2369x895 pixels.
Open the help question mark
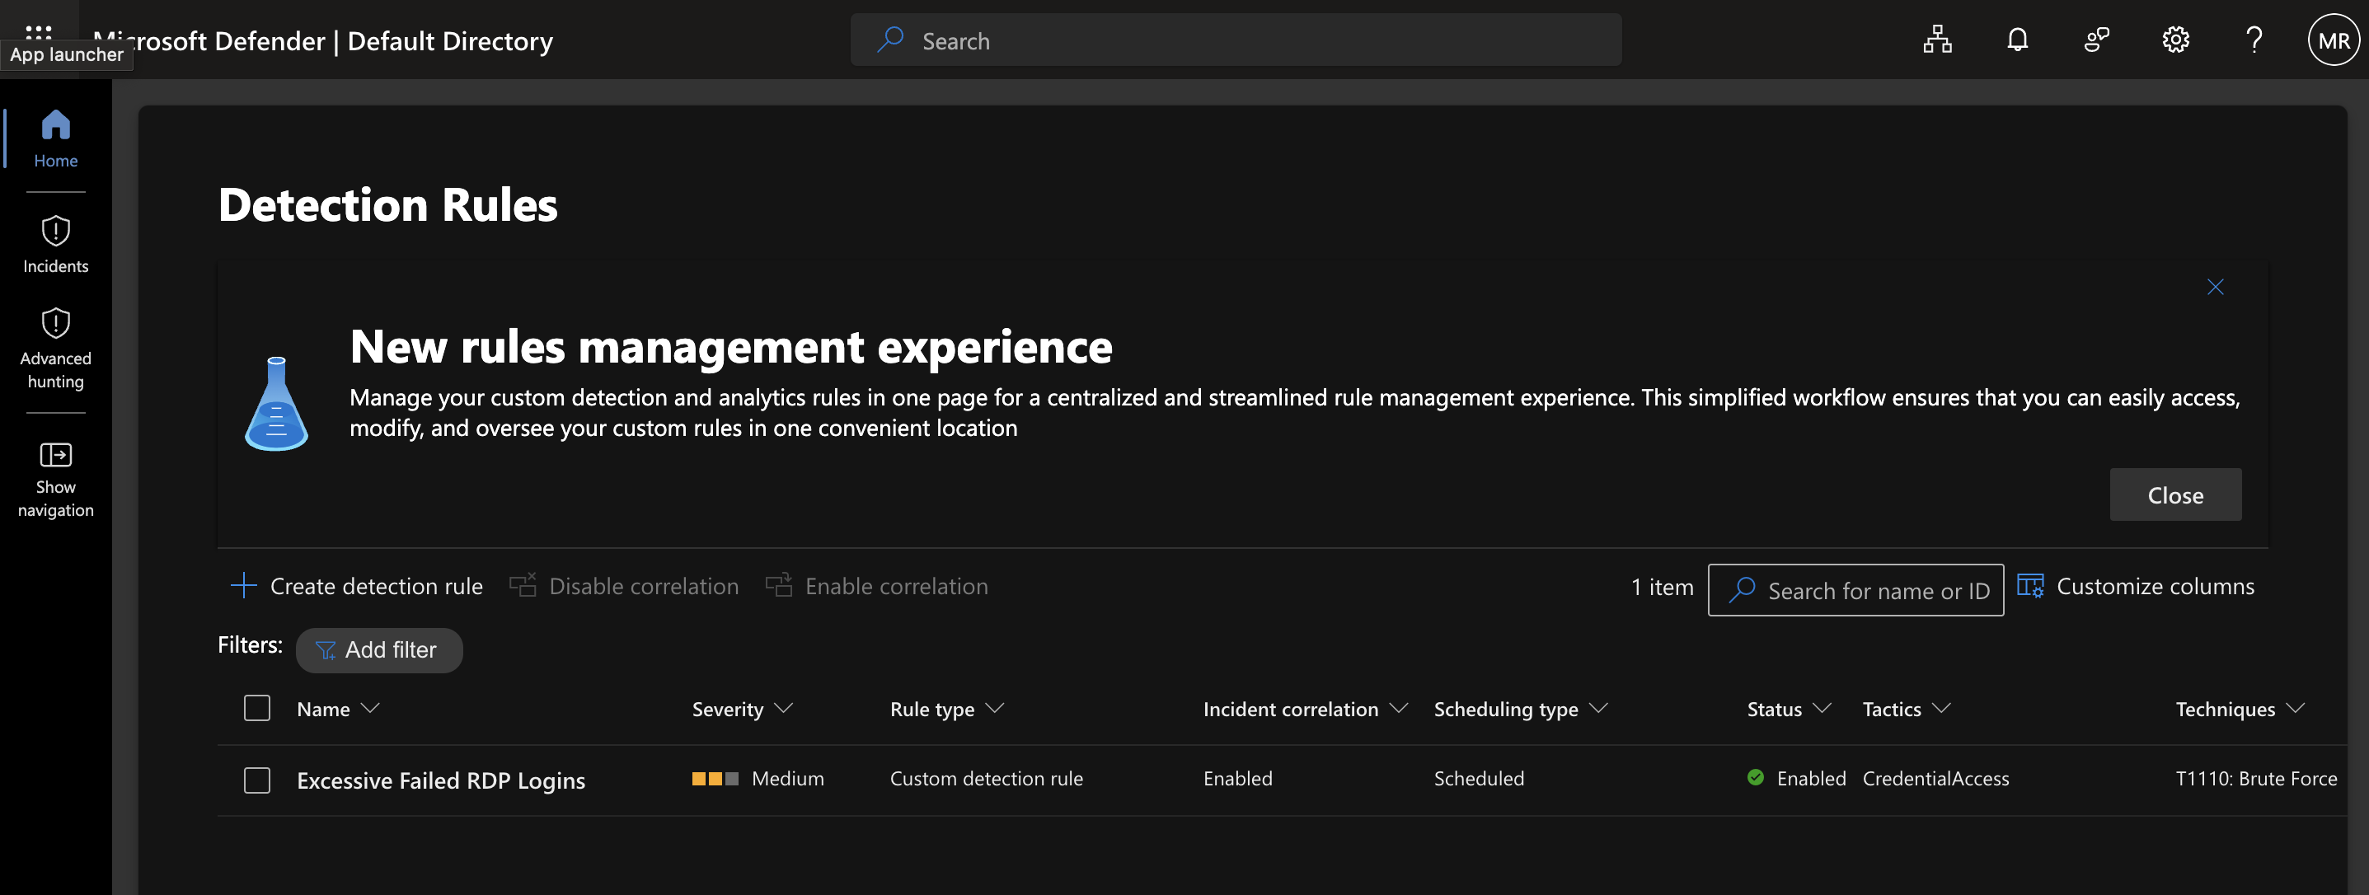coord(2254,40)
